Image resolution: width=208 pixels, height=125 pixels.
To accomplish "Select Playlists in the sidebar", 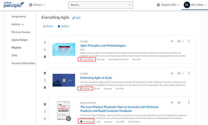I will pos(16,48).
